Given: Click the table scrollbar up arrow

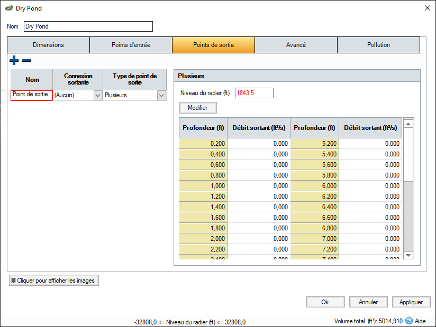Looking at the screenshot, I should coord(408,124).
